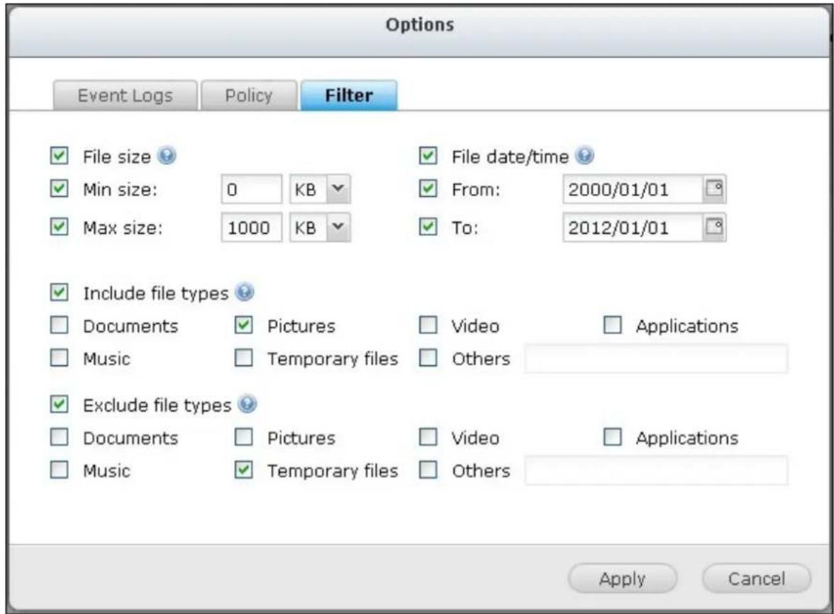This screenshot has width=834, height=614.
Task: Click the Others text field under Exclude
Action: (x=656, y=470)
